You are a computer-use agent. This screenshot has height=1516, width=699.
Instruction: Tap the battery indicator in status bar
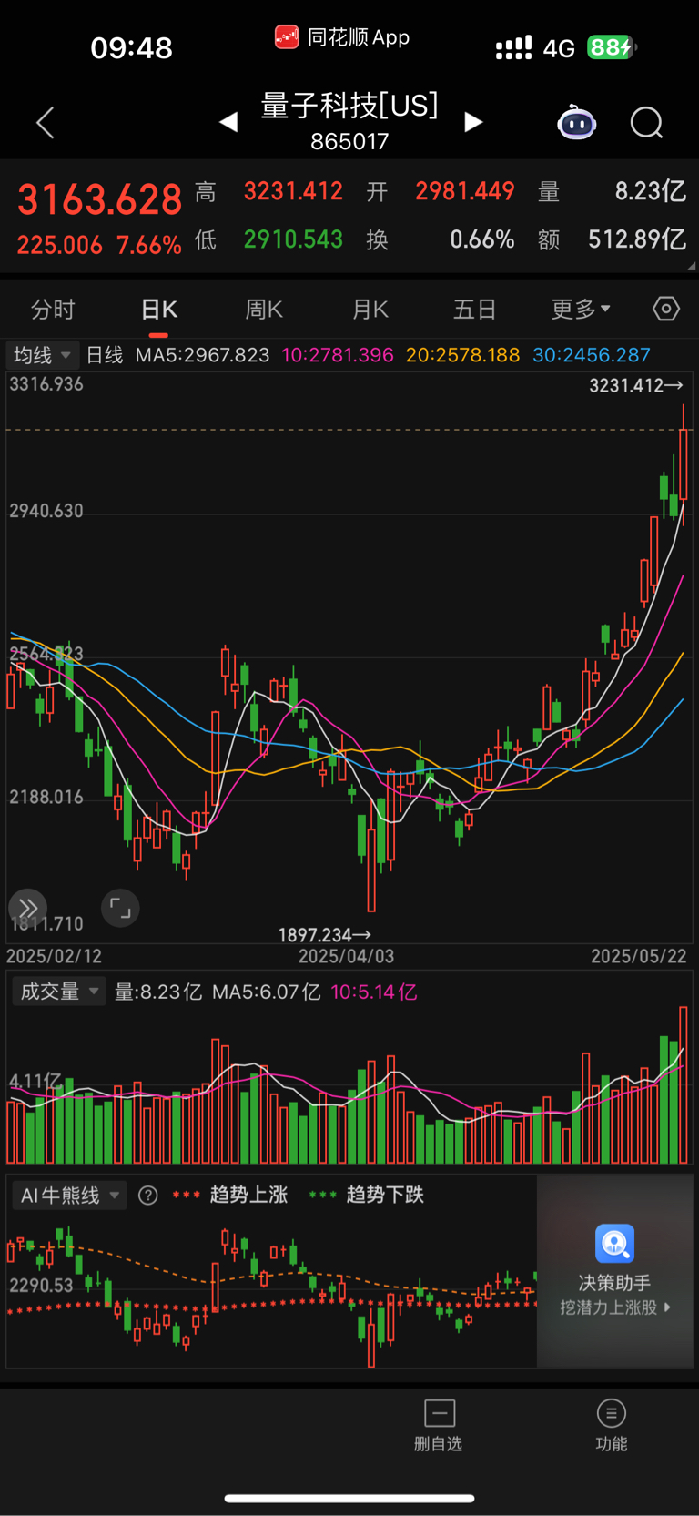coord(612,47)
